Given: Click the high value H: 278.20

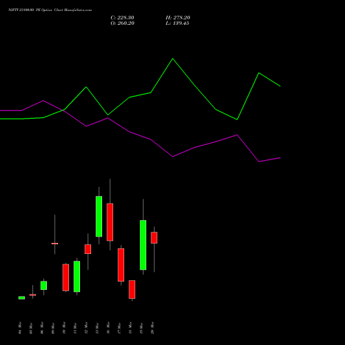Looking at the screenshot, I should (178, 18).
